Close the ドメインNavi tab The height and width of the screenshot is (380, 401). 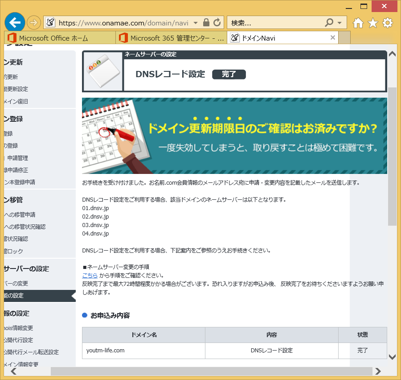click(x=332, y=37)
